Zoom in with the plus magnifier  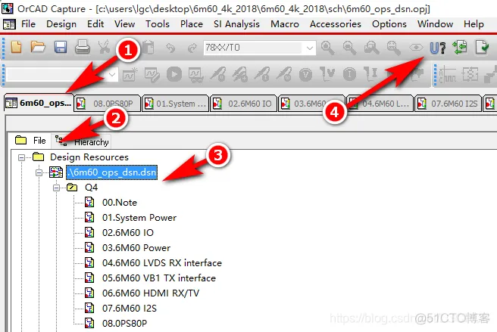coord(327,48)
